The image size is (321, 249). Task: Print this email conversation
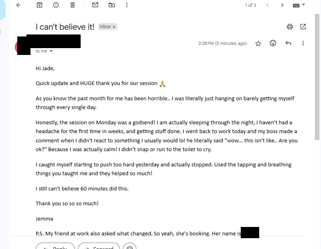290,27
